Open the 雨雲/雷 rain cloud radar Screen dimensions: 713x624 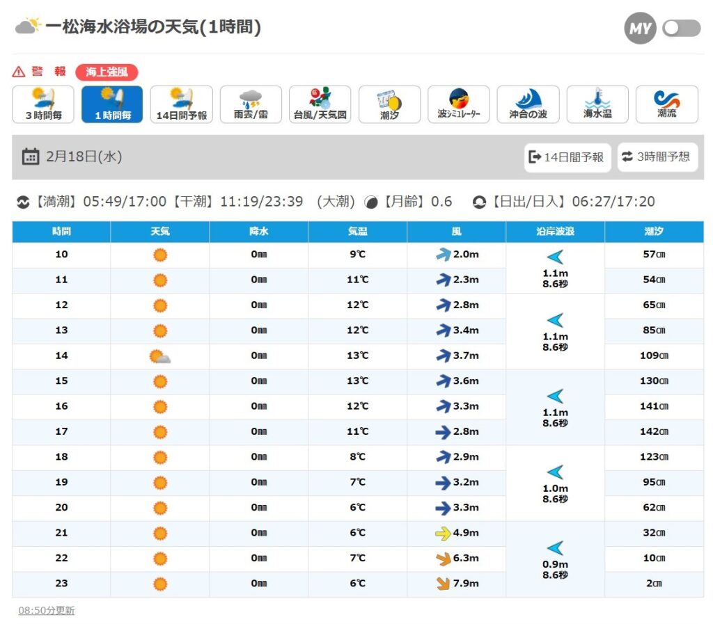click(251, 104)
